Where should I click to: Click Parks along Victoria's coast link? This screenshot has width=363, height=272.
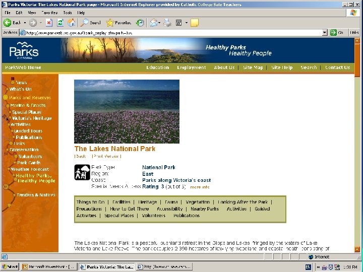176,180
